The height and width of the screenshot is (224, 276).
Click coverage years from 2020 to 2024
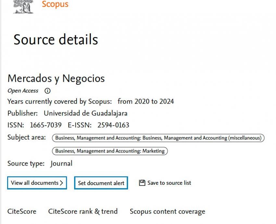[146, 102]
